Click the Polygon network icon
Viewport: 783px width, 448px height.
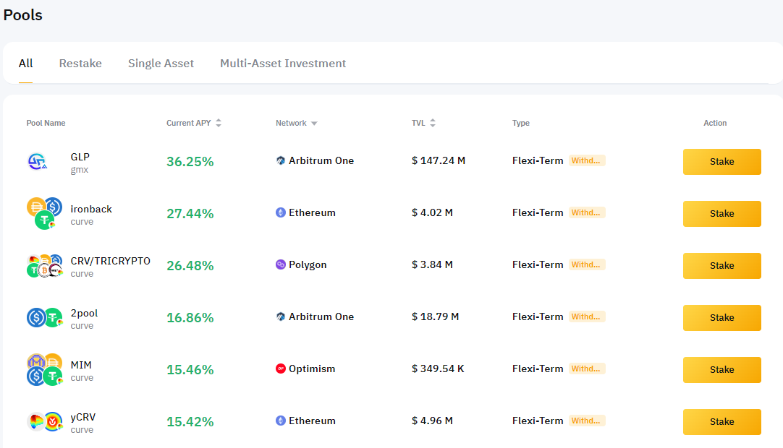pos(281,265)
